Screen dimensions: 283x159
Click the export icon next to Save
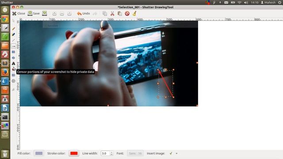(x=45, y=13)
